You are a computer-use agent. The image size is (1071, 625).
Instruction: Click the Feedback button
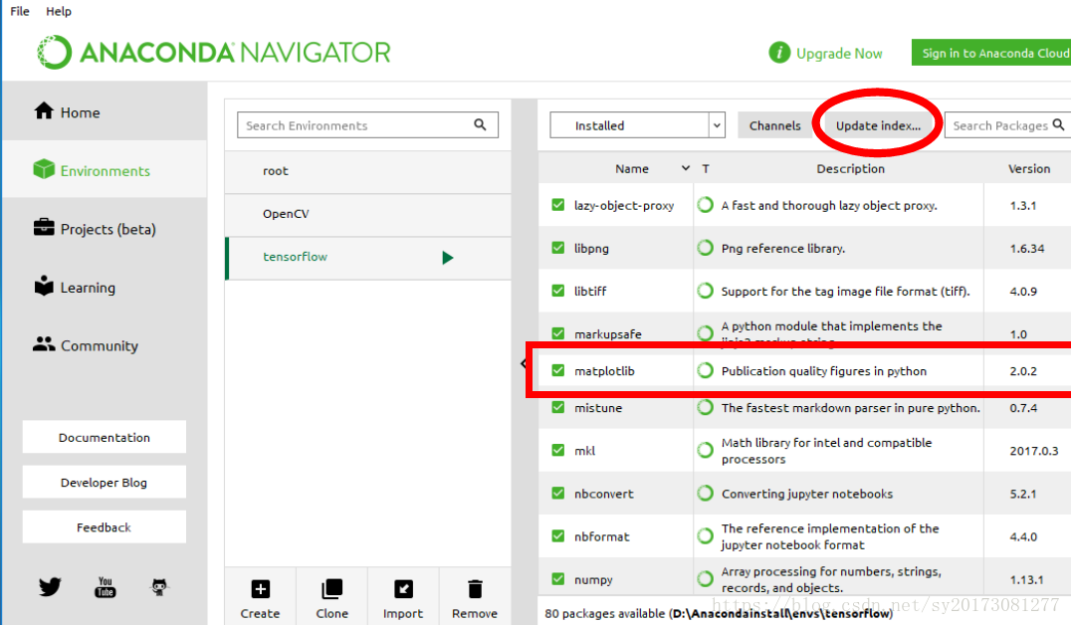104,527
